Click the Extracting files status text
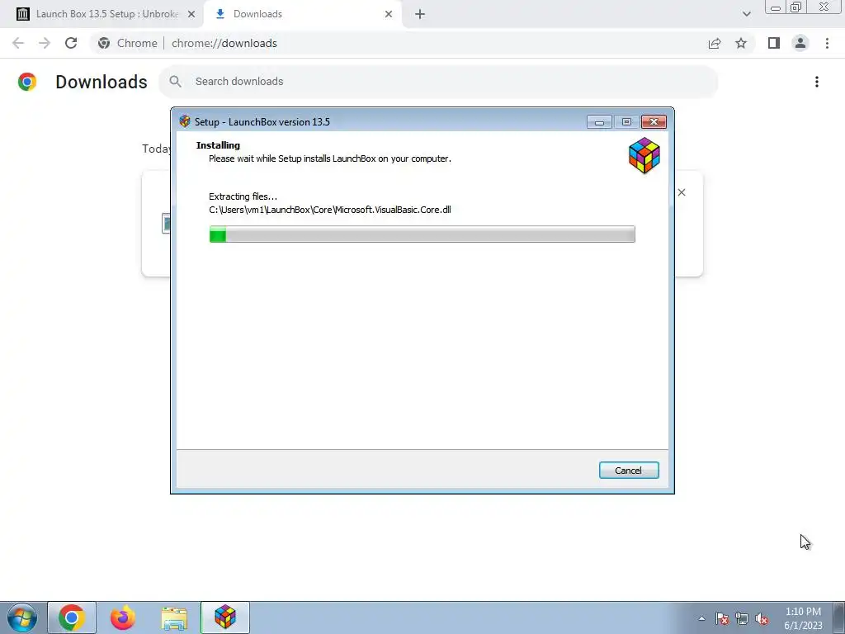The image size is (845, 634). [243, 196]
